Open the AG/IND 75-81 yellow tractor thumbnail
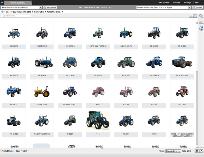This screenshot has height=157, width=204. click(x=42, y=94)
